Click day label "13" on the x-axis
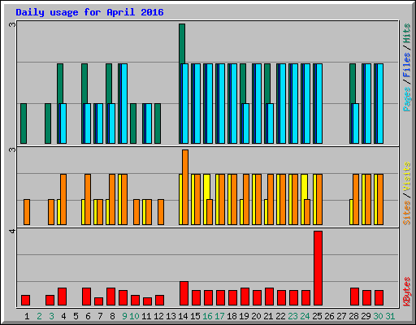This screenshot has width=416, height=325. [x=171, y=316]
